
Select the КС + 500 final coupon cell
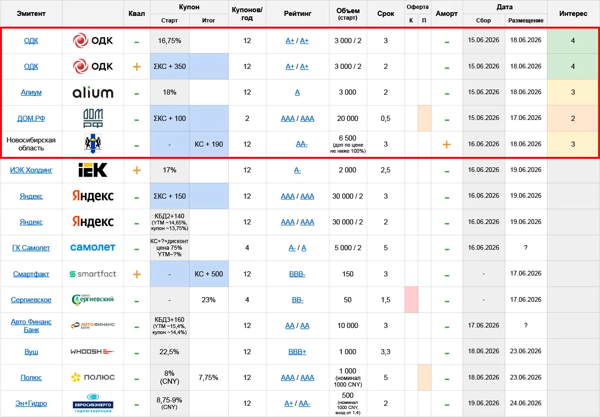[209, 274]
